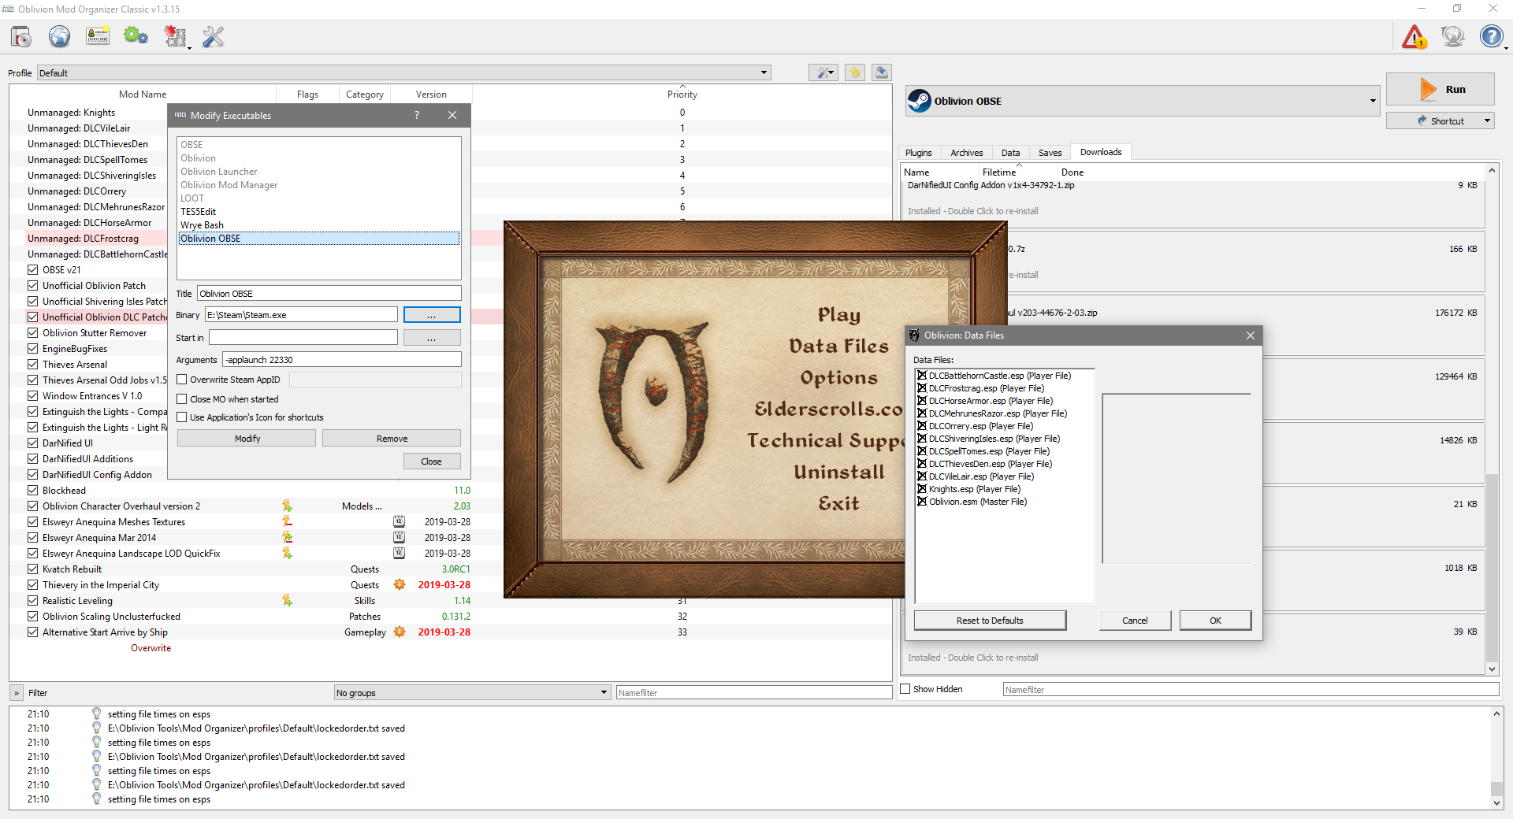Sort the downloads by Filetime column

pyautogui.click(x=1018, y=172)
